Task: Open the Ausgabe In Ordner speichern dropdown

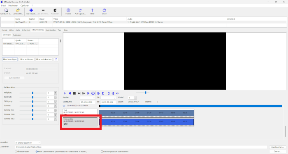Action: coord(28,143)
